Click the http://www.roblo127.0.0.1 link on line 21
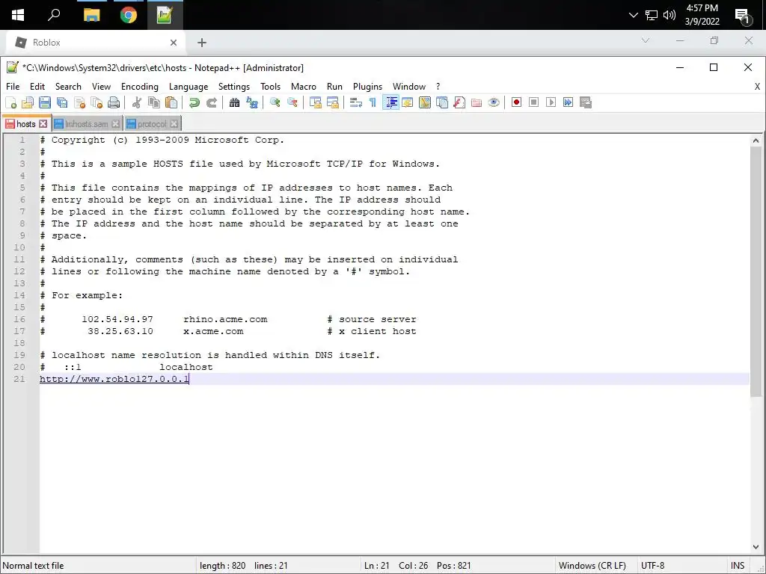The width and height of the screenshot is (766, 574). pos(114,379)
